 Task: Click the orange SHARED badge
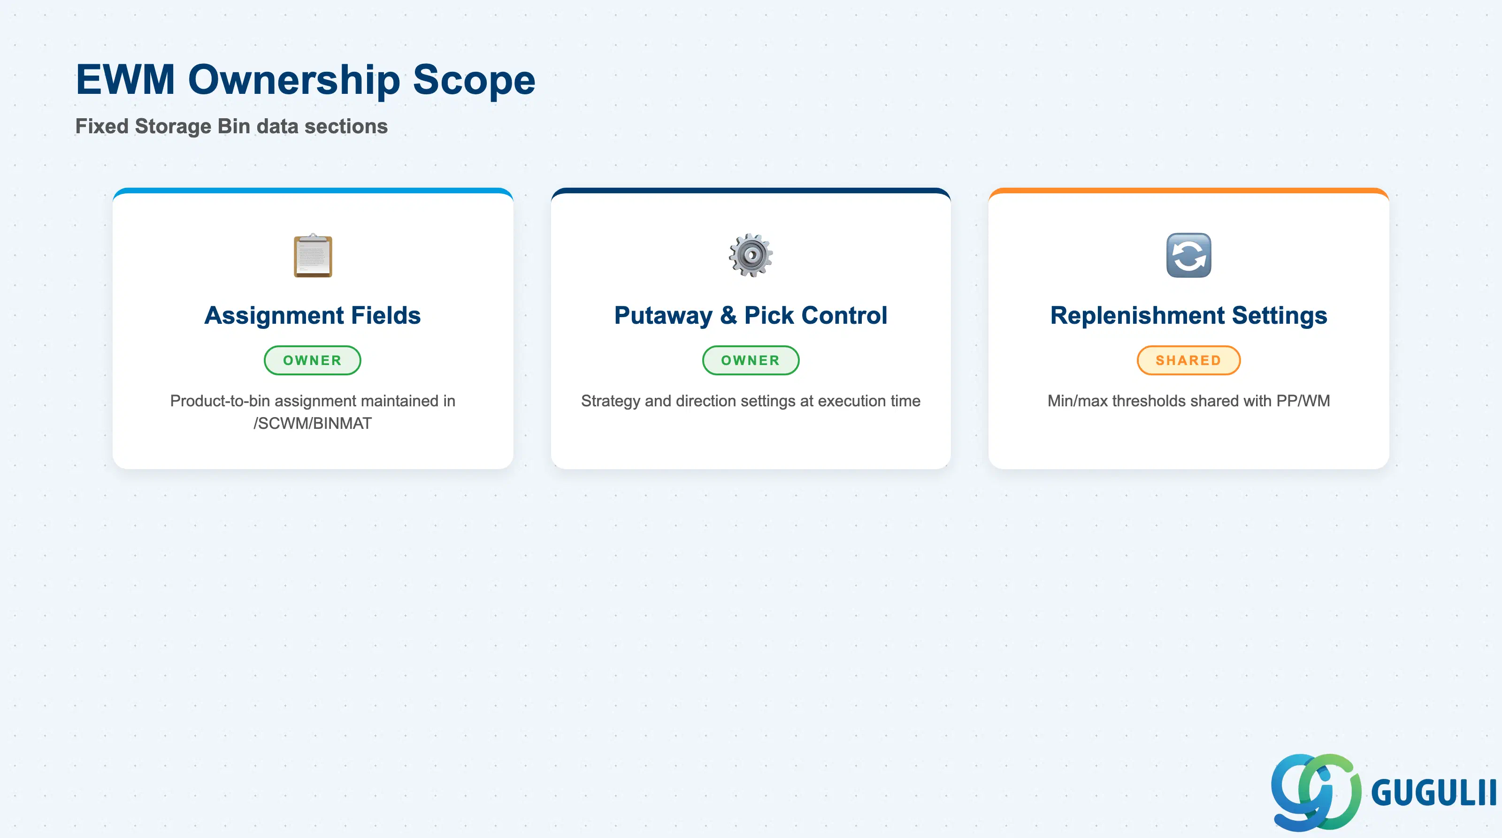(1188, 360)
